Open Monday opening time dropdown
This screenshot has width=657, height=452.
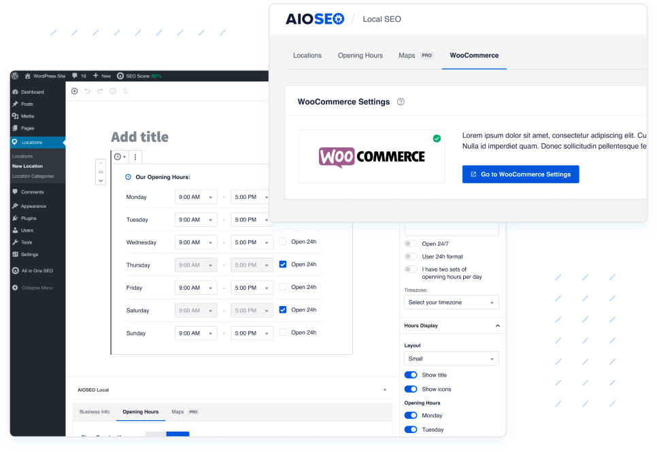[x=196, y=197]
